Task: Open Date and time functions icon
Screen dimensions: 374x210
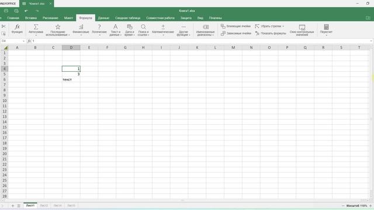Action: pyautogui.click(x=130, y=27)
